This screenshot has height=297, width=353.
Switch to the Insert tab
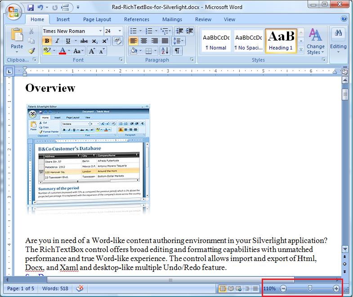[63, 19]
